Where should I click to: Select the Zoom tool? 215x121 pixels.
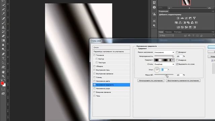[3, 76]
